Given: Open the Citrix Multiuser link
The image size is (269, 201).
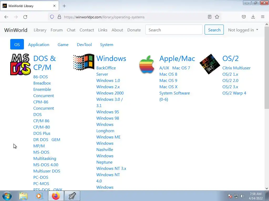Looking at the screenshot, I should 236,68.
